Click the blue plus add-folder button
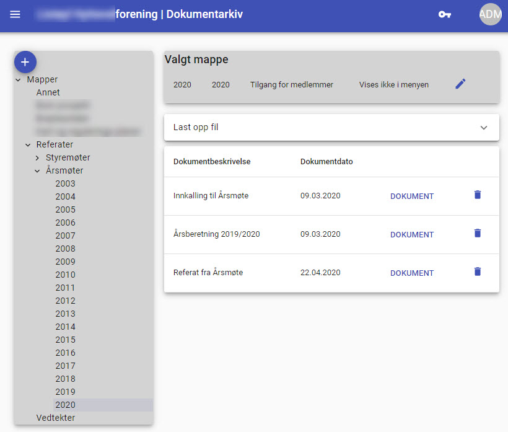 tap(25, 62)
